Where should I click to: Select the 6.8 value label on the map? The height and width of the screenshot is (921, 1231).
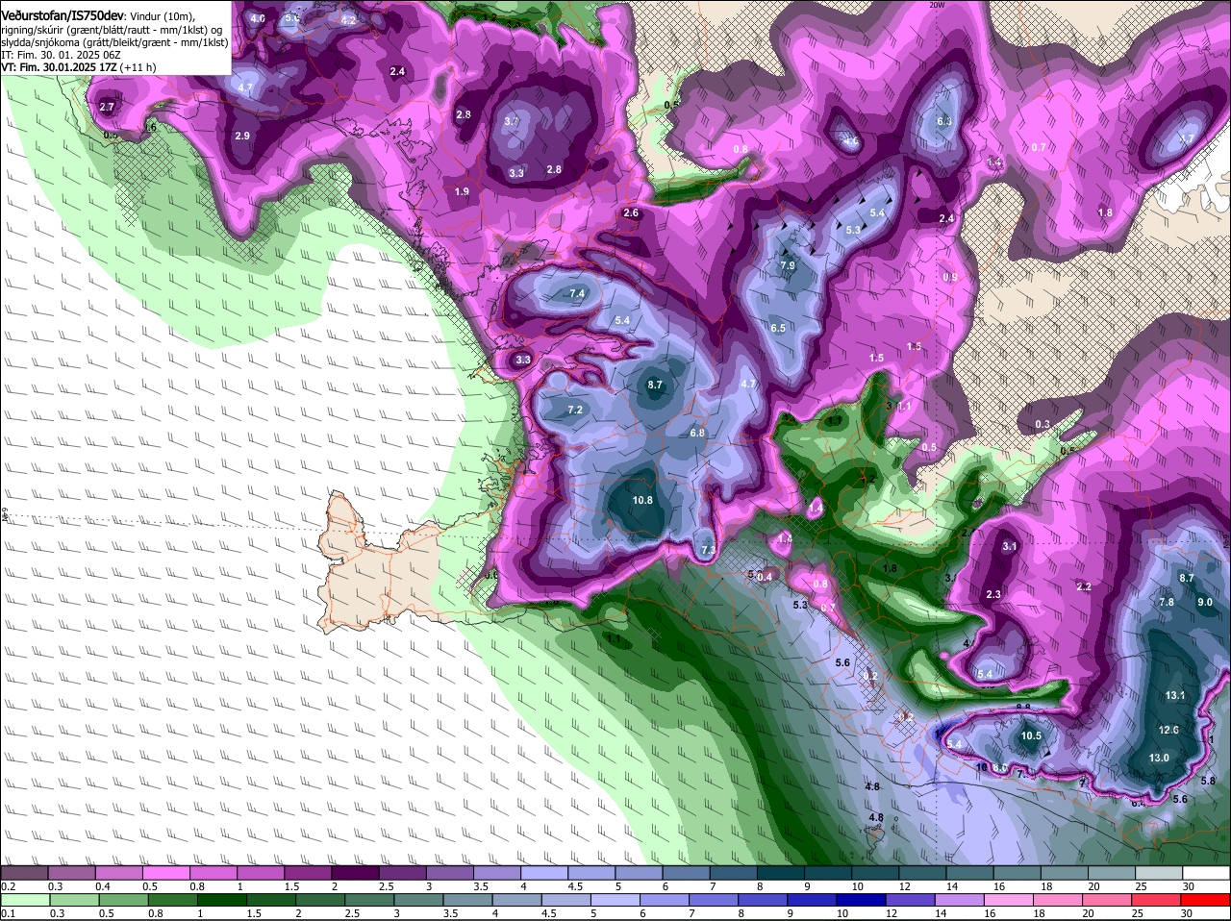(x=698, y=433)
